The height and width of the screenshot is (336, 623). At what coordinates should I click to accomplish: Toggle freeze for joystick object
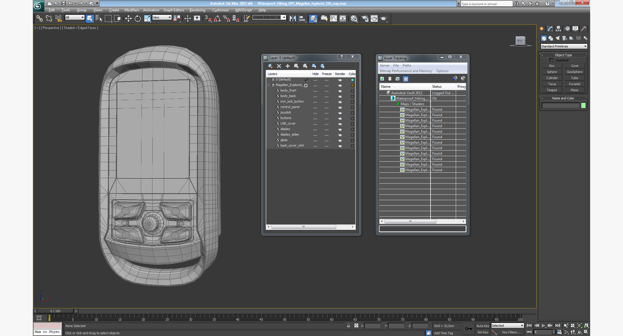click(326, 113)
